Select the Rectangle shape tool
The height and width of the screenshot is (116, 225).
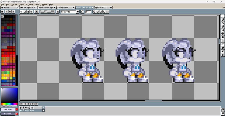coord(223,44)
